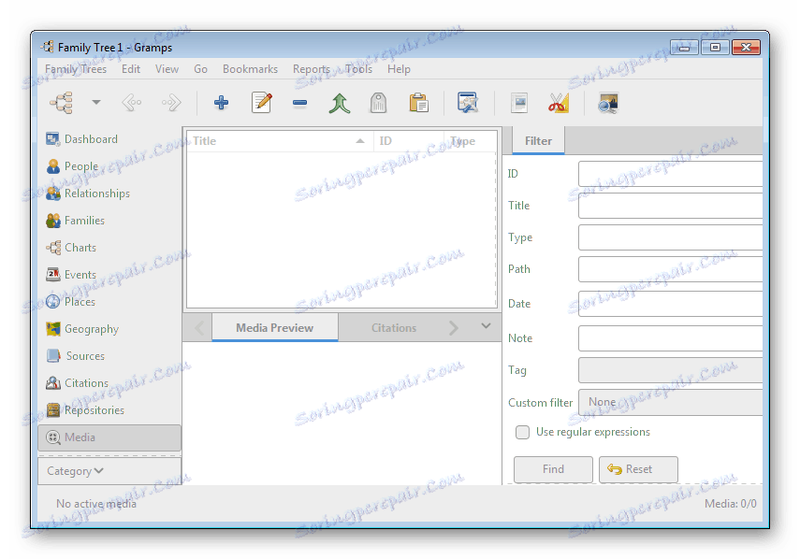Click the family tree manager toolbar icon

(62, 103)
